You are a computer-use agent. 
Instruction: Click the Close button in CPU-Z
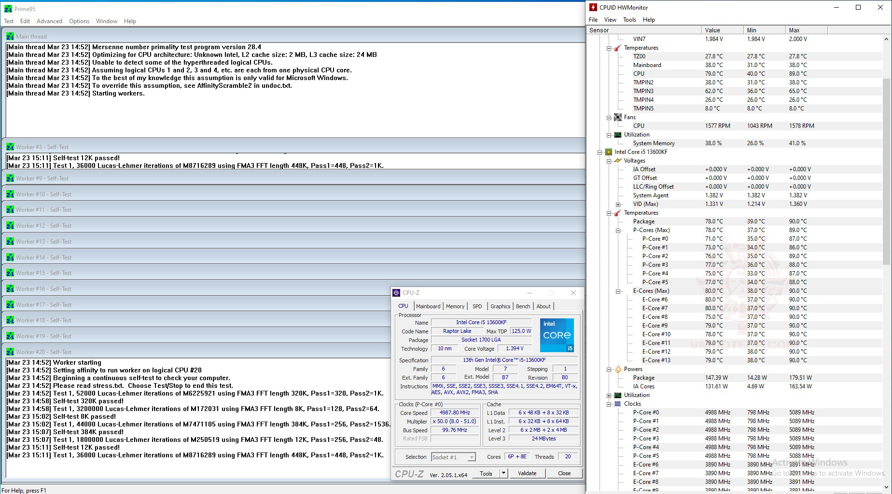[564, 473]
